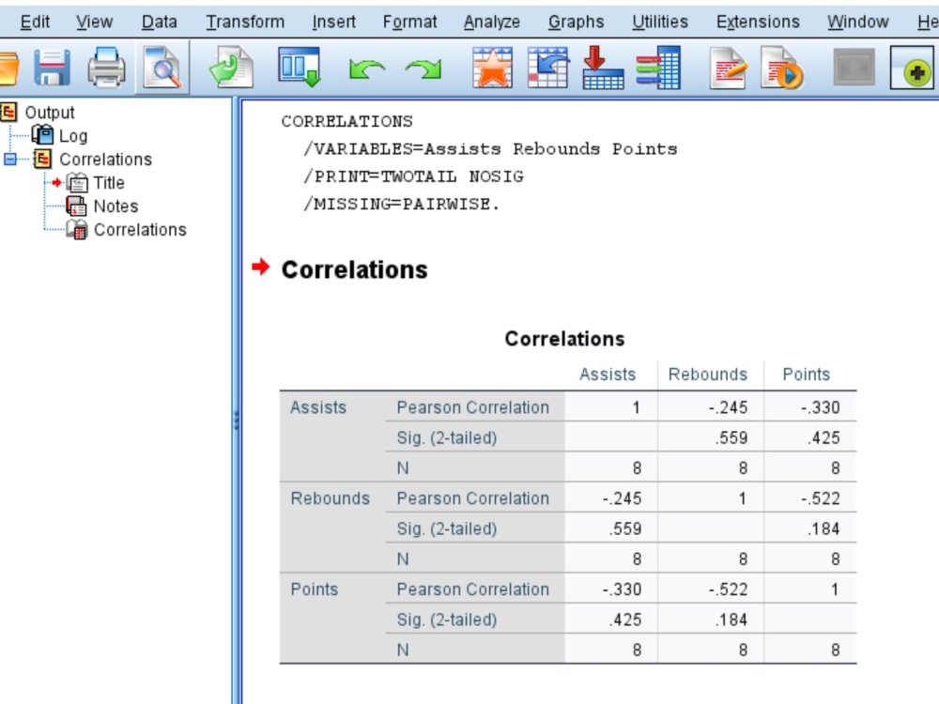
Task: Click Sig. (2-tailed) label in Rebounds row
Action: pos(447,529)
